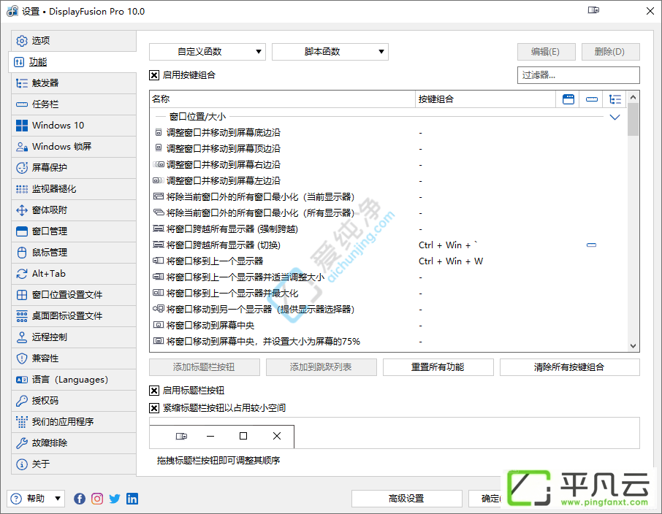Click the Alt+Tab sidebar icon

22,274
